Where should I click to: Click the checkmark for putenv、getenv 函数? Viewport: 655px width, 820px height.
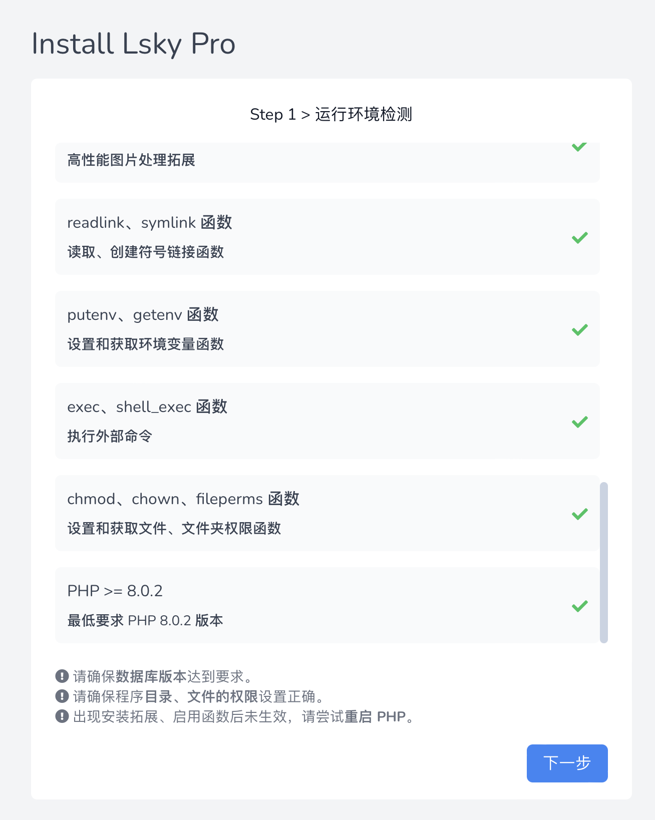579,329
